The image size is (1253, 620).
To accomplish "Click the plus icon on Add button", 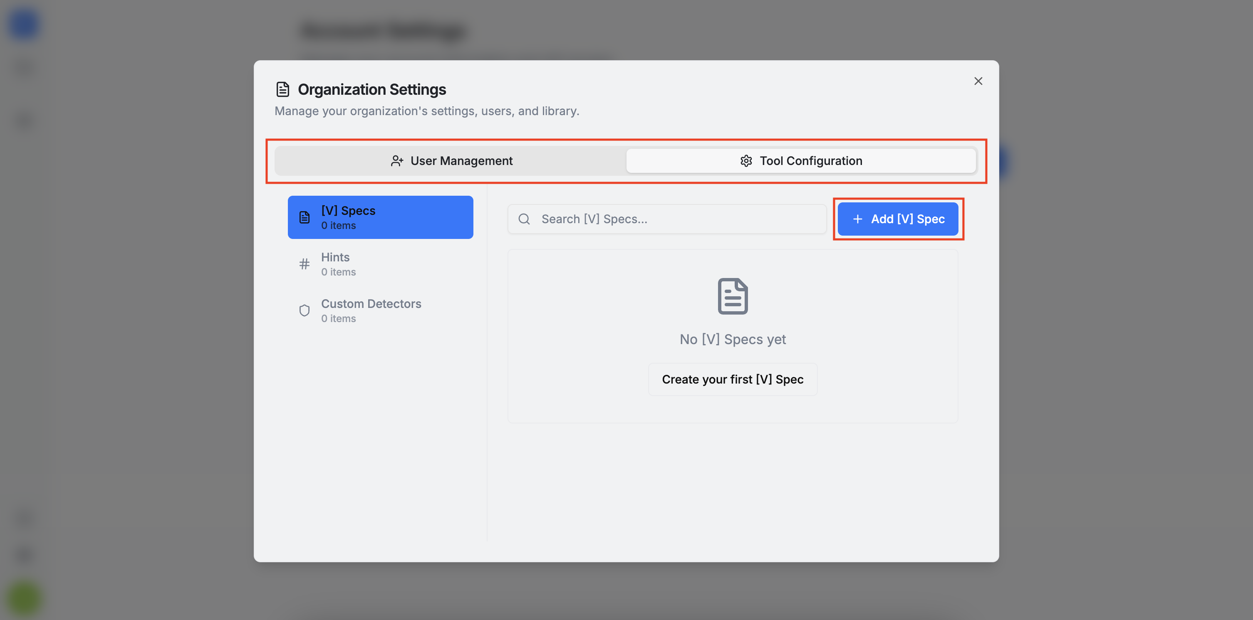I will point(857,219).
